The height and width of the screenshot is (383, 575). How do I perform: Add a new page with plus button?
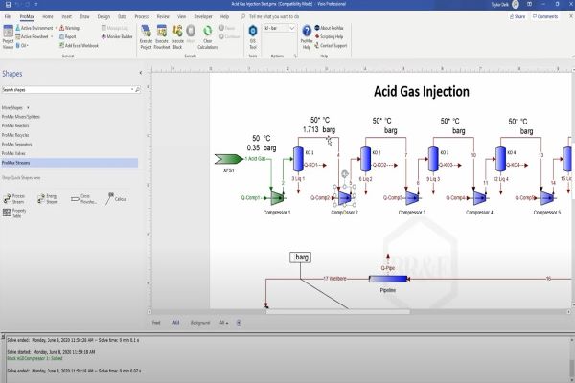(x=239, y=323)
